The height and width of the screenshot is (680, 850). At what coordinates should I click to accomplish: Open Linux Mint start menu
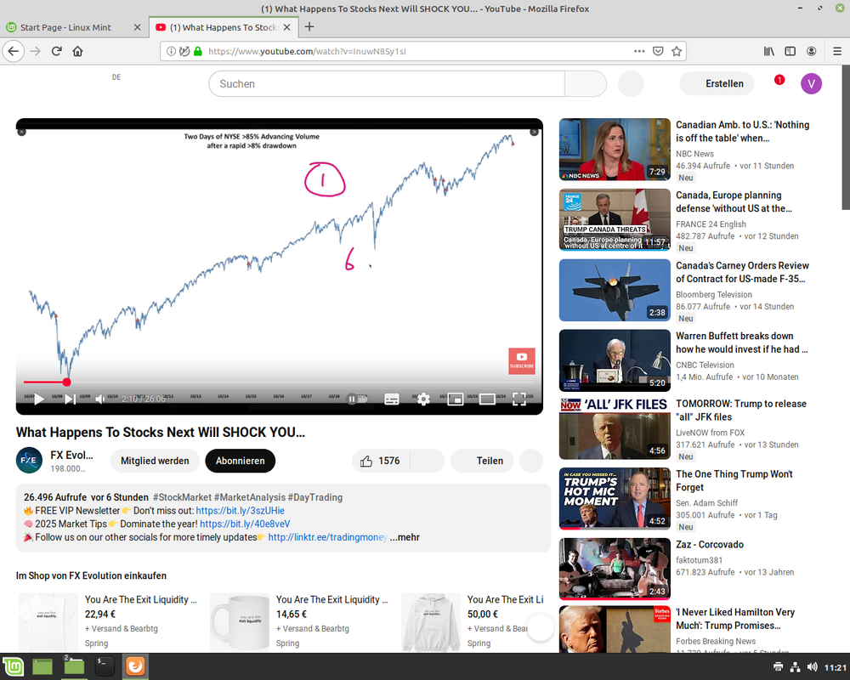pyautogui.click(x=13, y=666)
